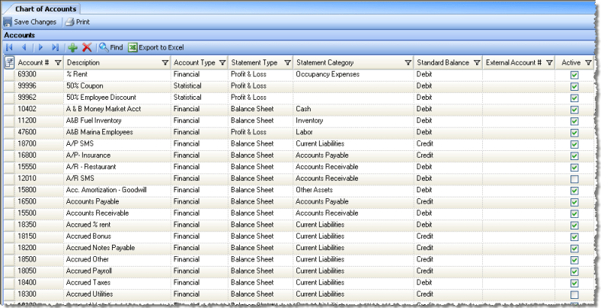601x308 pixels.
Task: Go to first record navigation arrow
Action: tap(10, 47)
